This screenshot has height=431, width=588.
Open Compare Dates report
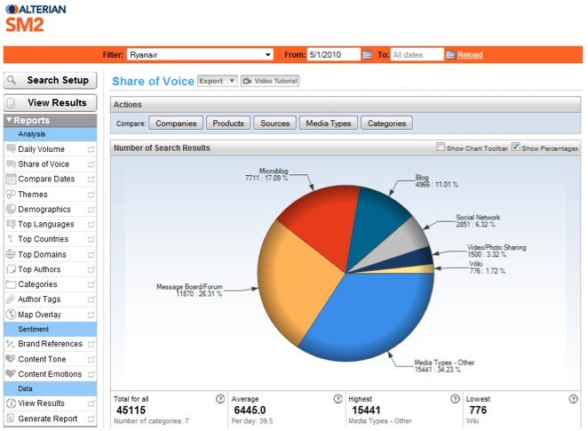(x=46, y=180)
